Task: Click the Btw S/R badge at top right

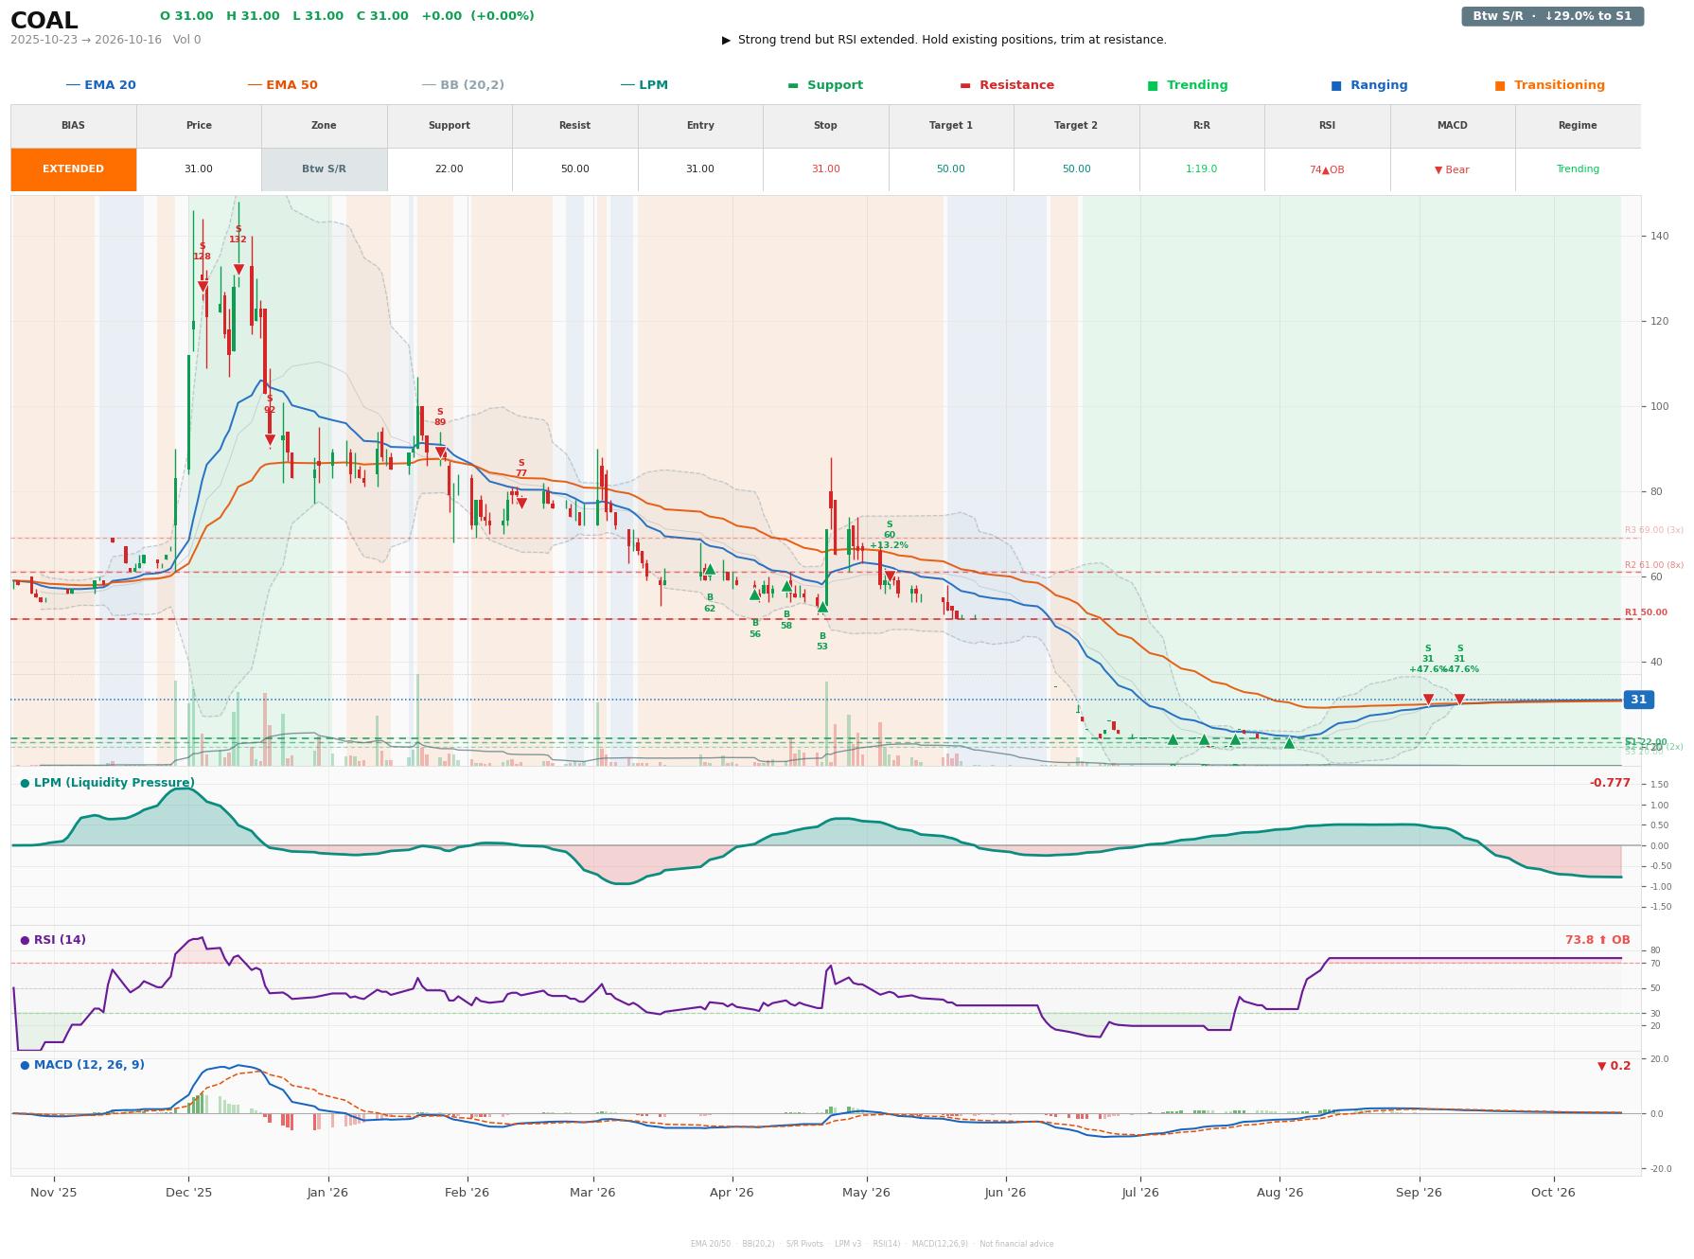Action: [x=1553, y=16]
